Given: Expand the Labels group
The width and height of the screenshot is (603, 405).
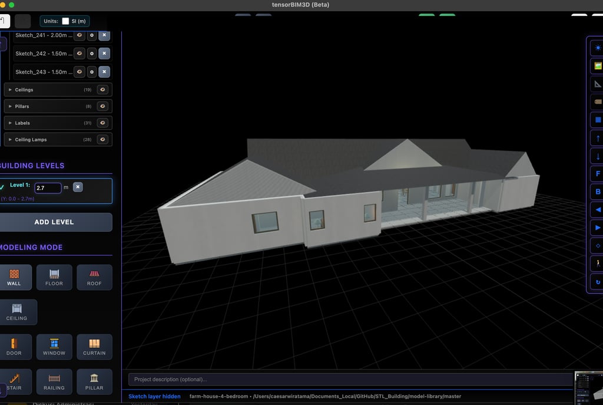Looking at the screenshot, I should [10, 123].
